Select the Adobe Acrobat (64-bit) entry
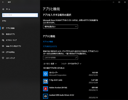 coord(58,87)
